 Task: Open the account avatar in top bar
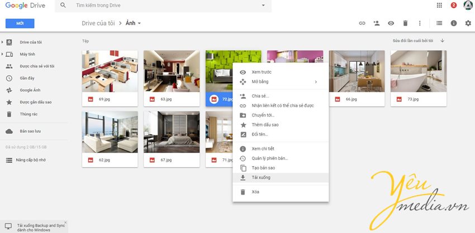468,5
